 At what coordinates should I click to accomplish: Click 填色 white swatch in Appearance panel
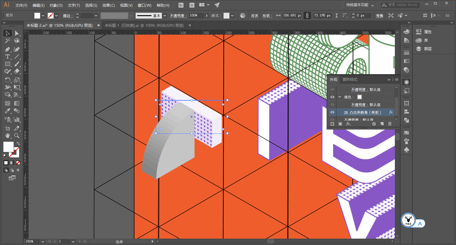coord(360,97)
